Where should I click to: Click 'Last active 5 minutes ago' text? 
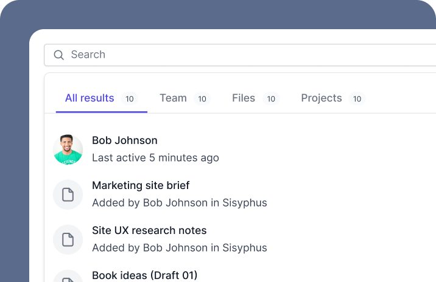point(155,158)
